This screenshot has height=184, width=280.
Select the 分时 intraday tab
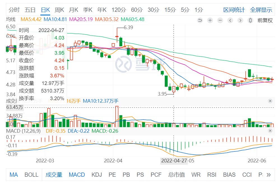[x=14, y=10]
